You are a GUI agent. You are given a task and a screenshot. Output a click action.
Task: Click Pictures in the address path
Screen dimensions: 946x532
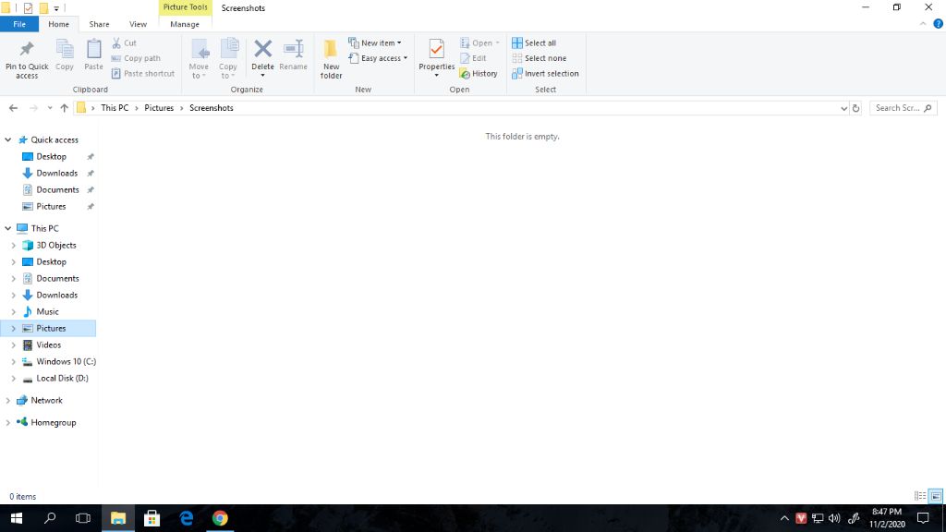point(159,108)
